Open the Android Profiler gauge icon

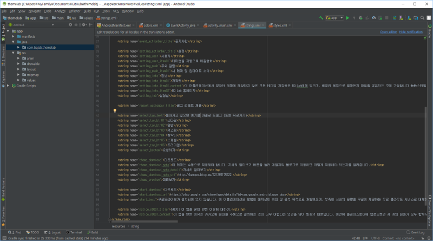373,18
